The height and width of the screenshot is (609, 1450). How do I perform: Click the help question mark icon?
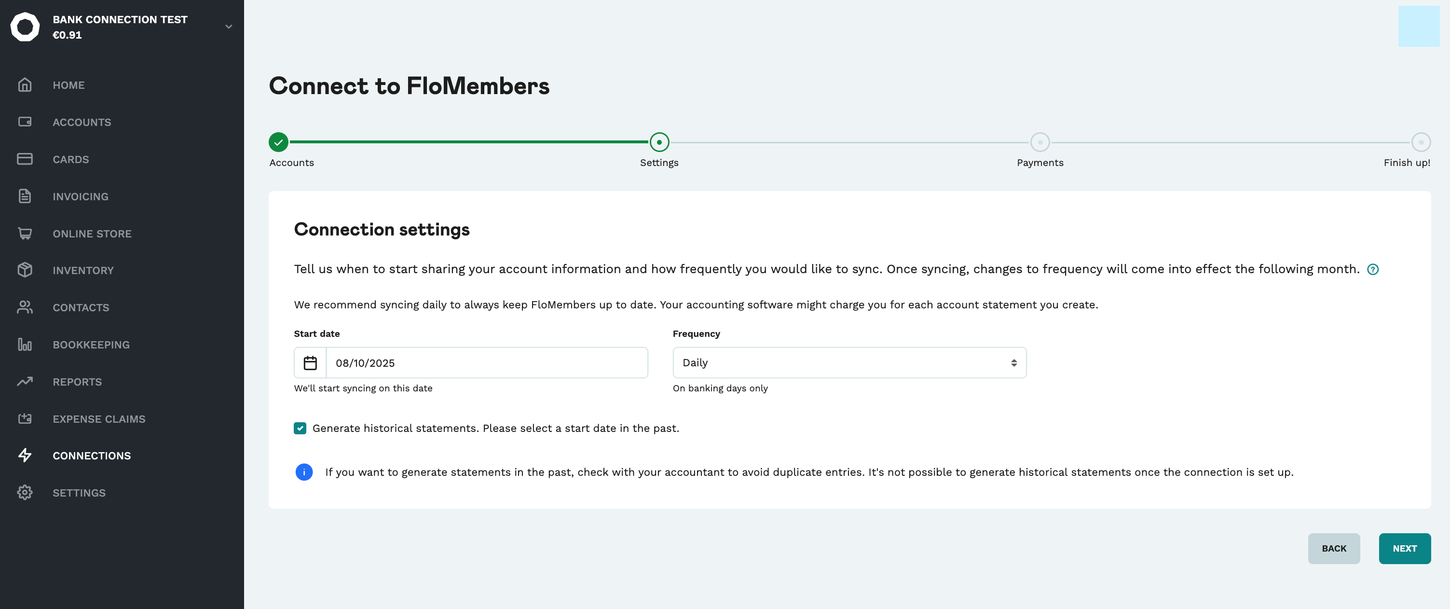(x=1373, y=269)
